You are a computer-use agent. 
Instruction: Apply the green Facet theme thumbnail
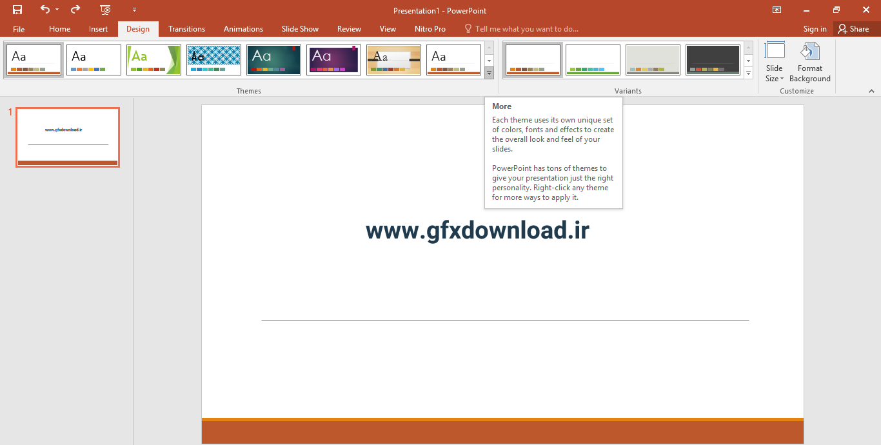point(153,60)
